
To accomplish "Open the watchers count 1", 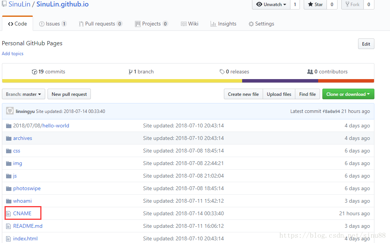I will [295, 5].
